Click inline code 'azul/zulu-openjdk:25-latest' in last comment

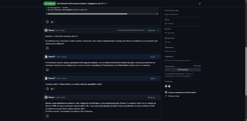pyautogui.click(x=106, y=106)
